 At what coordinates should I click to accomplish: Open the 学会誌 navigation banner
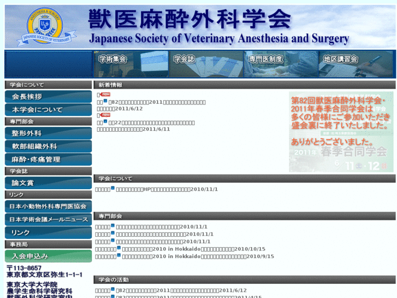click(x=206, y=64)
